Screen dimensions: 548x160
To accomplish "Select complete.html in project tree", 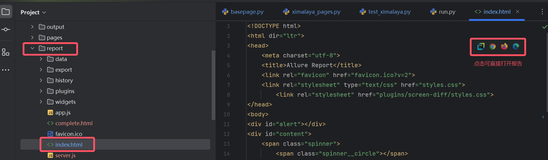I will (x=74, y=123).
